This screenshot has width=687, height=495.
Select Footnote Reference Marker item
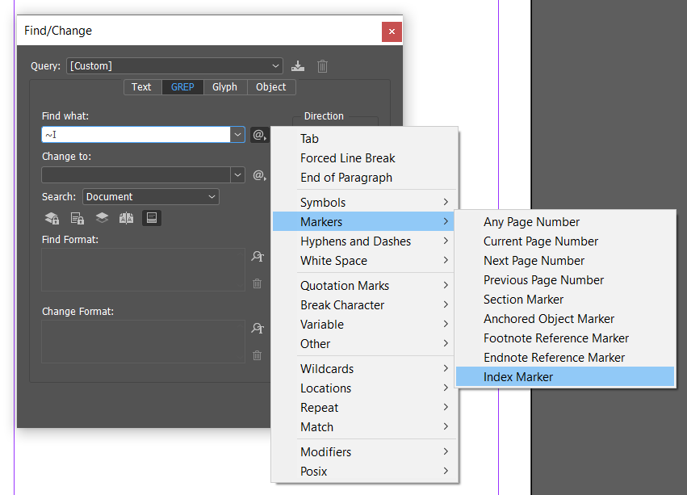(565, 338)
